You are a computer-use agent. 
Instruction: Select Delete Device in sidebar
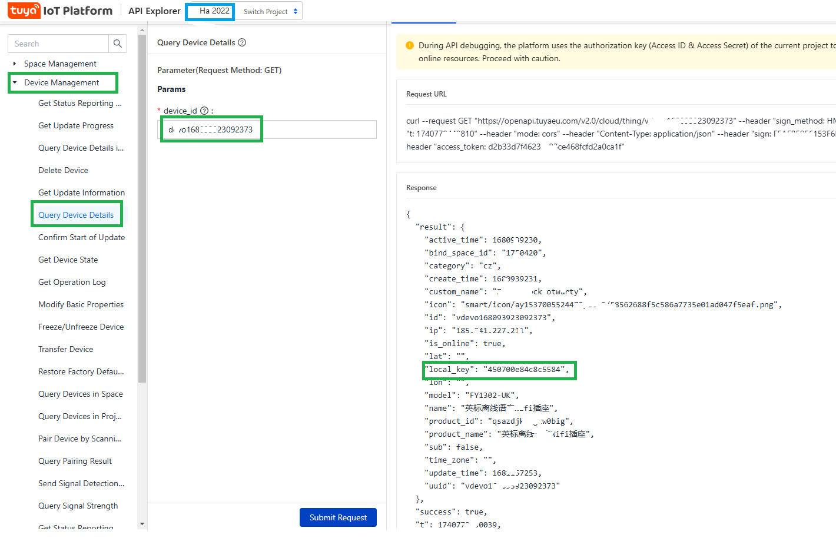(x=63, y=170)
